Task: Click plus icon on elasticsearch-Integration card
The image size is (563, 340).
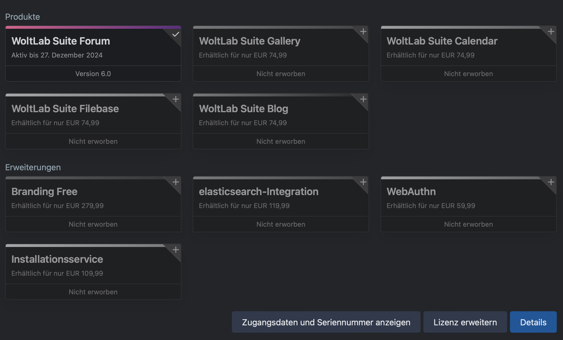Action: 363,182
